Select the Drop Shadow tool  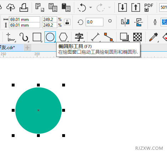click(x=124, y=37)
